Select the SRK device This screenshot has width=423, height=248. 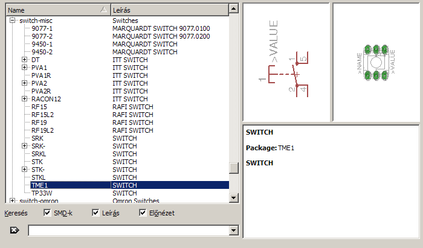(37, 138)
